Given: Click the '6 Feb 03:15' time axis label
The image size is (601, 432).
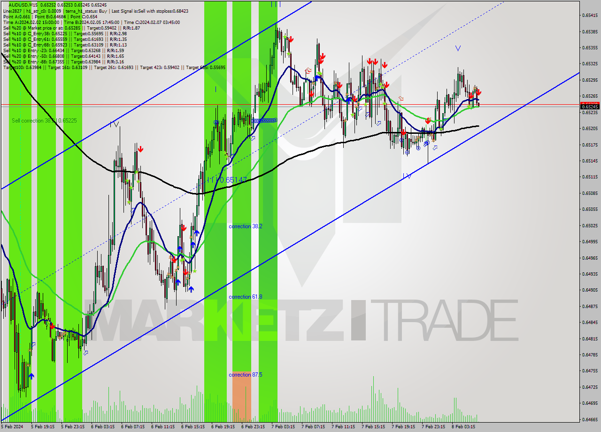Looking at the screenshot, I should click(x=102, y=427).
